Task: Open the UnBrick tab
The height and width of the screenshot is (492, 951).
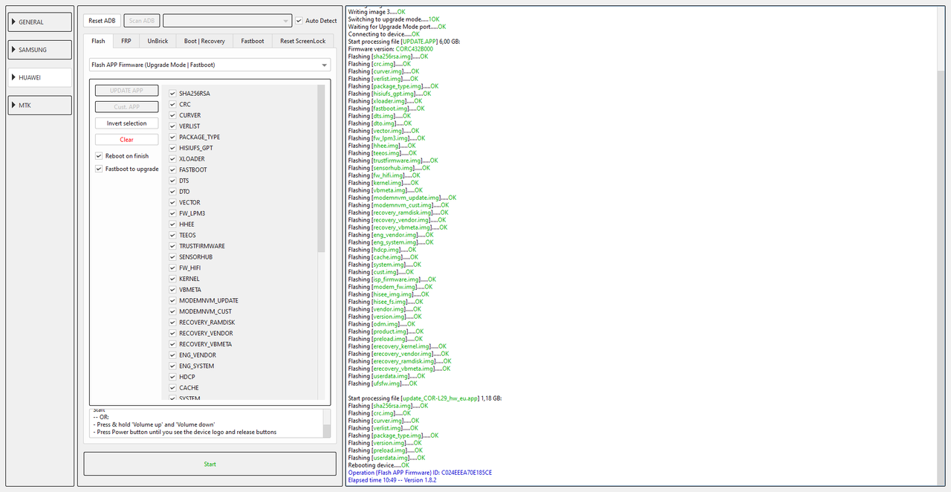Action: pyautogui.click(x=158, y=41)
